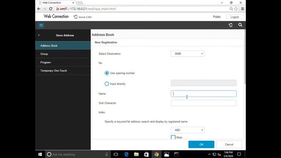Image resolution: width=281 pixels, height=158 pixels.
Task: Go back using the Store Address chevron
Action: tap(39, 35)
